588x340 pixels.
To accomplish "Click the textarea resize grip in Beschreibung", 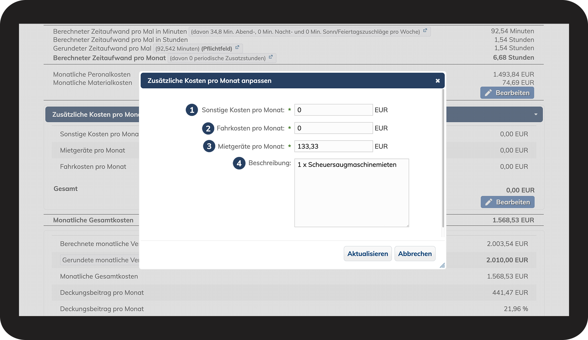I will [407, 225].
